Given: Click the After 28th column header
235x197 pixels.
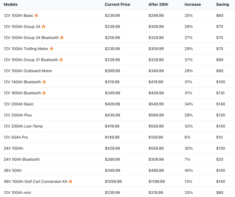Looking at the screenshot, I should tap(158, 4).
